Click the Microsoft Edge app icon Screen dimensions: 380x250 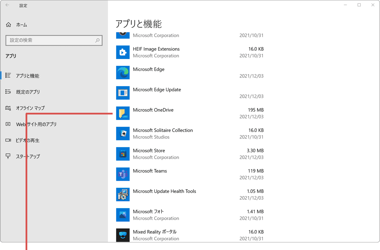tap(123, 73)
